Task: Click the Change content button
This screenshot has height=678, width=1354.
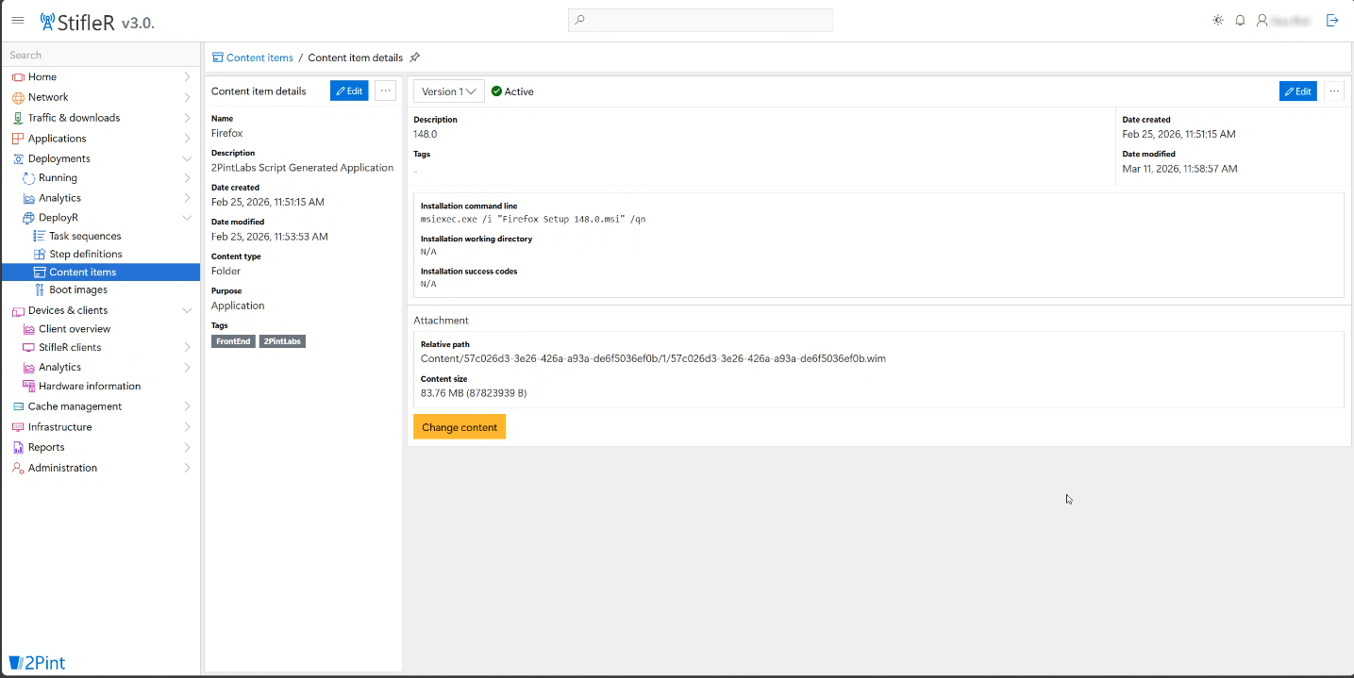Action: point(460,427)
